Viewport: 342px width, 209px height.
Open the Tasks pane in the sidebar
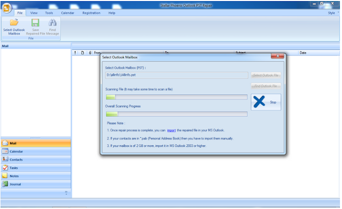(x=36, y=168)
